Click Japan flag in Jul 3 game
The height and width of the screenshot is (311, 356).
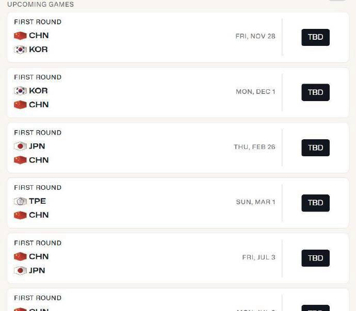(20, 271)
